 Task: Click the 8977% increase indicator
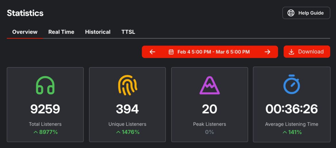click(45, 132)
